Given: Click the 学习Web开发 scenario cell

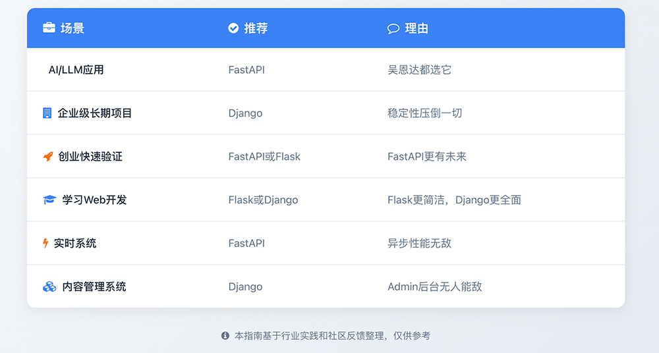Looking at the screenshot, I should coord(94,200).
